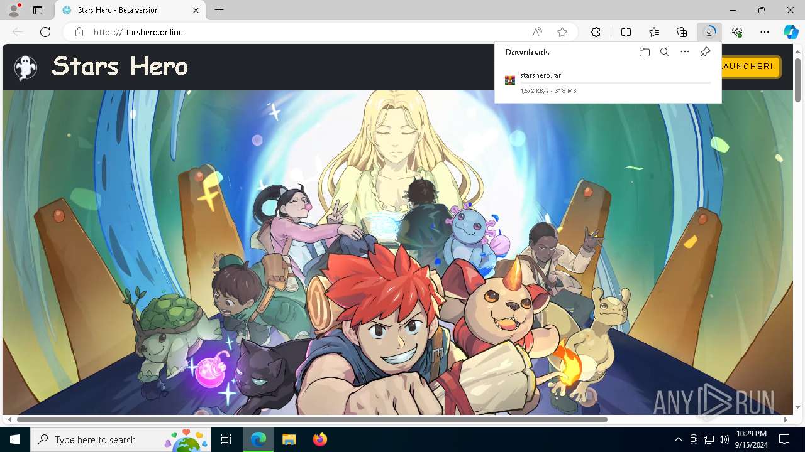Image resolution: width=805 pixels, height=452 pixels.
Task: Launch Firefox from the taskbar
Action: 319,439
